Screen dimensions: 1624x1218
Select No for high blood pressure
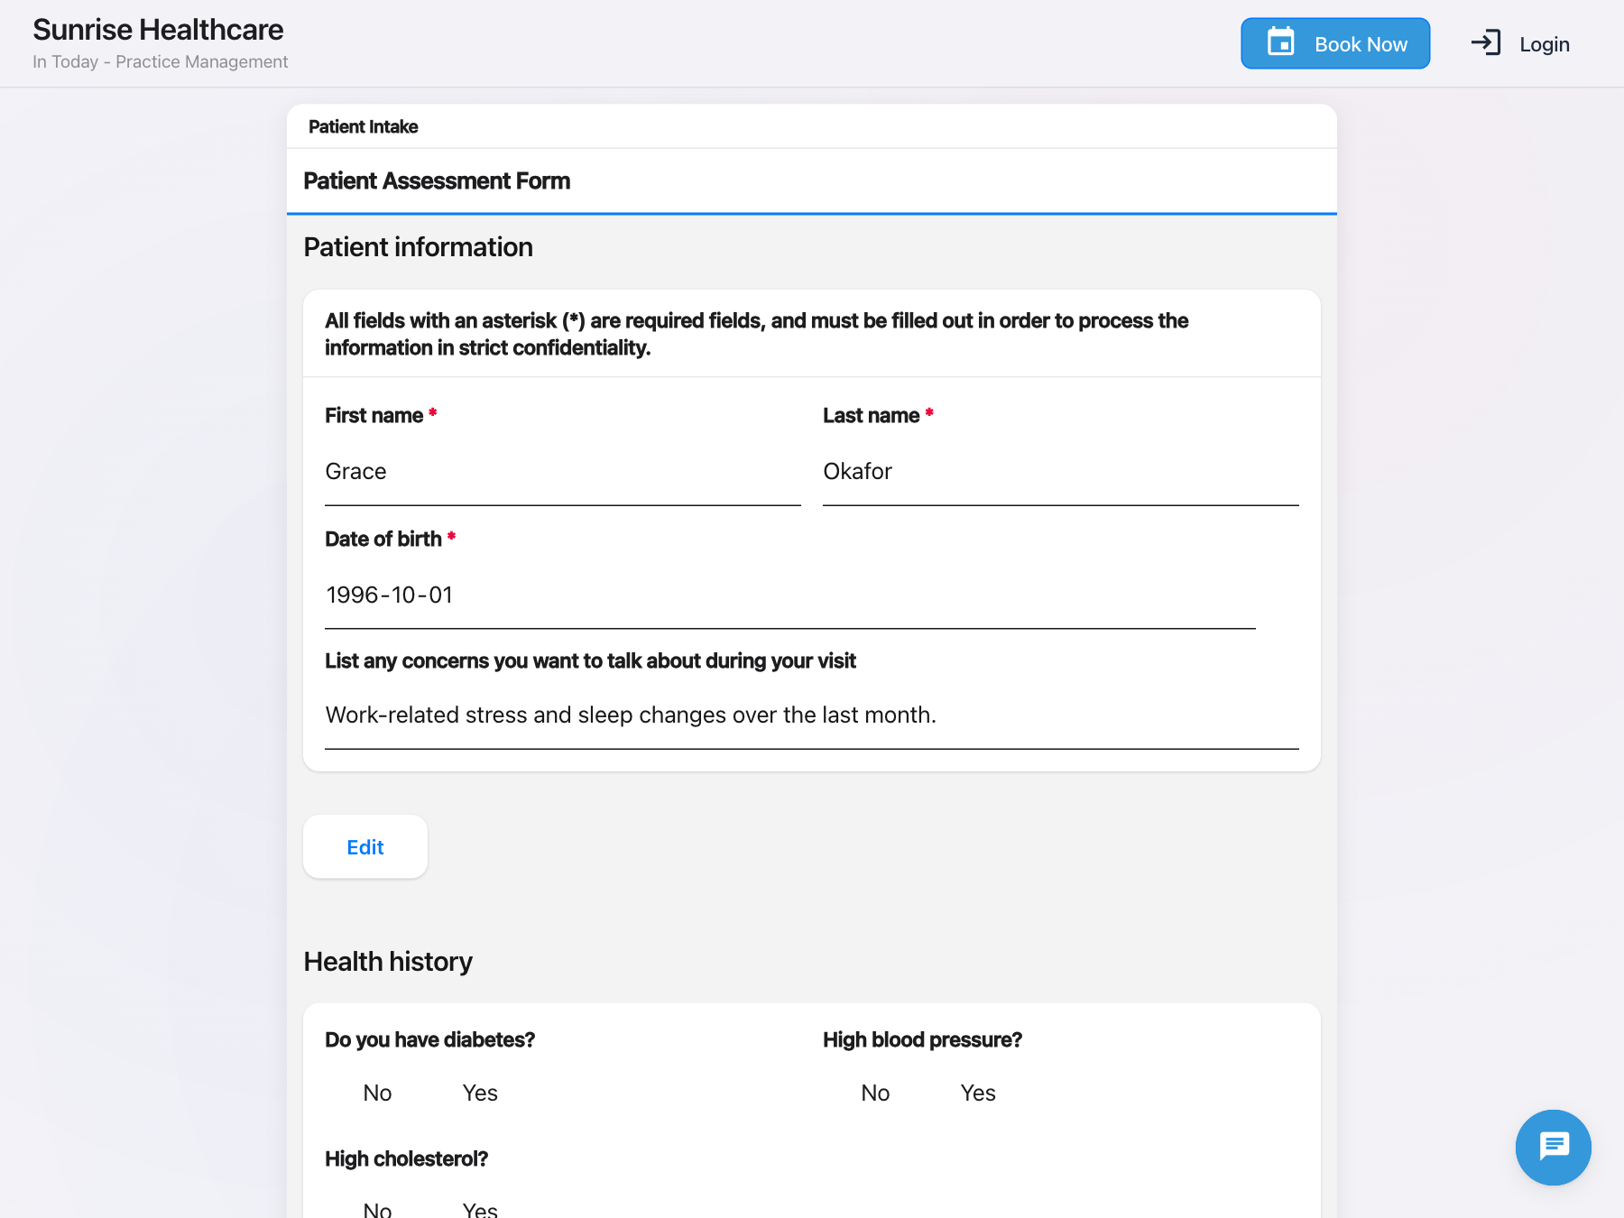click(875, 1093)
